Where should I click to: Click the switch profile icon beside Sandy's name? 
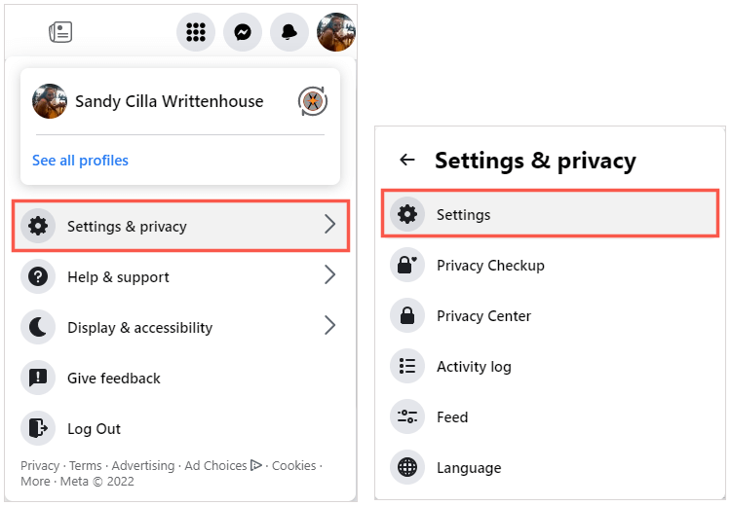[312, 101]
